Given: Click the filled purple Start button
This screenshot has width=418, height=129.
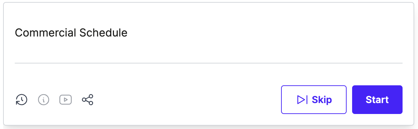Looking at the screenshot, I should click(377, 100).
